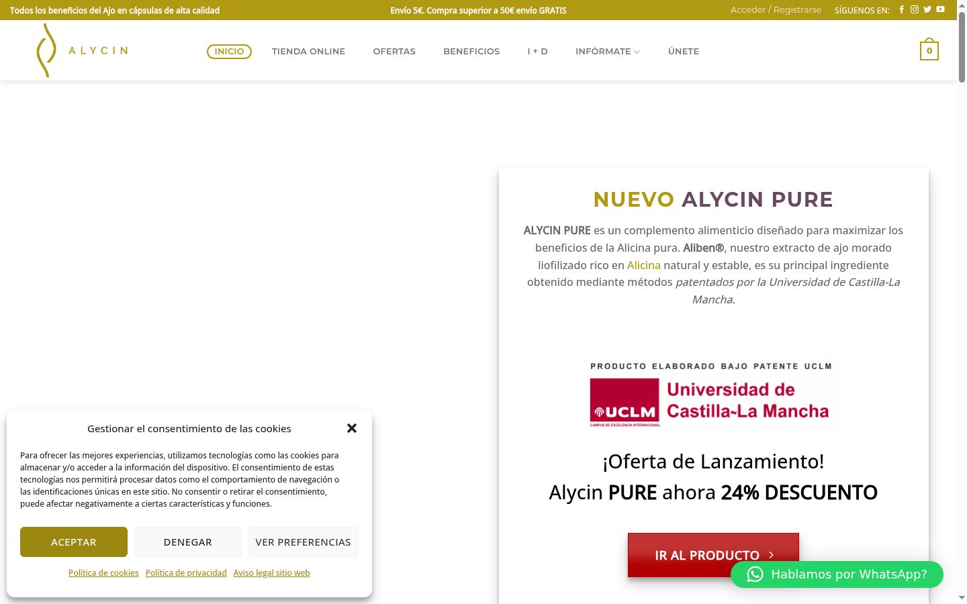Expand the INFÓRMATE dropdown menu
This screenshot has width=967, height=604.
point(608,51)
